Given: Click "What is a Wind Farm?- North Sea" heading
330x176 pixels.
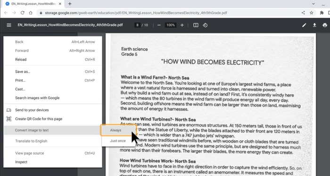Looking at the screenshot, I should pos(155,78).
